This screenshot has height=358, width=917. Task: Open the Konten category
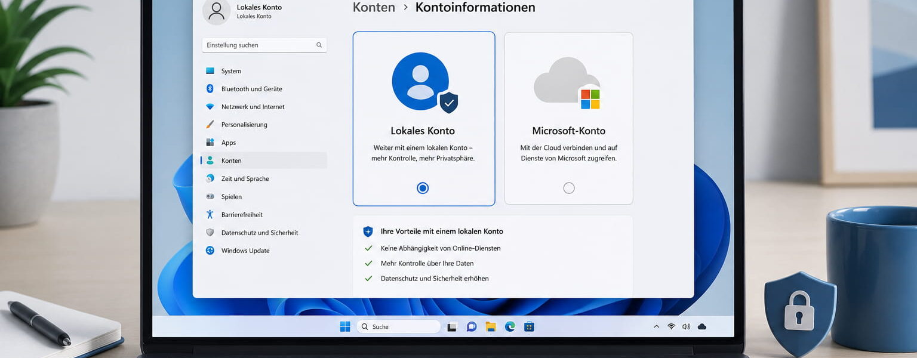(x=264, y=161)
